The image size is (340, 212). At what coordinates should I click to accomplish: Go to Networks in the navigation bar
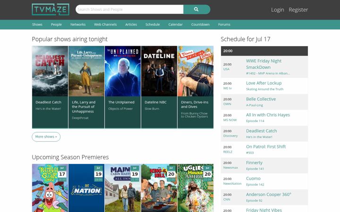tap(78, 24)
